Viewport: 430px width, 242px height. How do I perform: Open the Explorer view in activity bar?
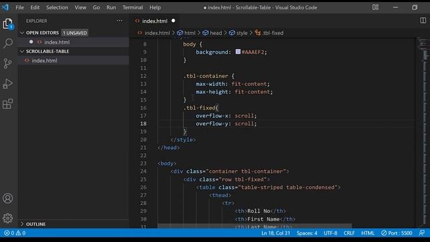(x=8, y=24)
